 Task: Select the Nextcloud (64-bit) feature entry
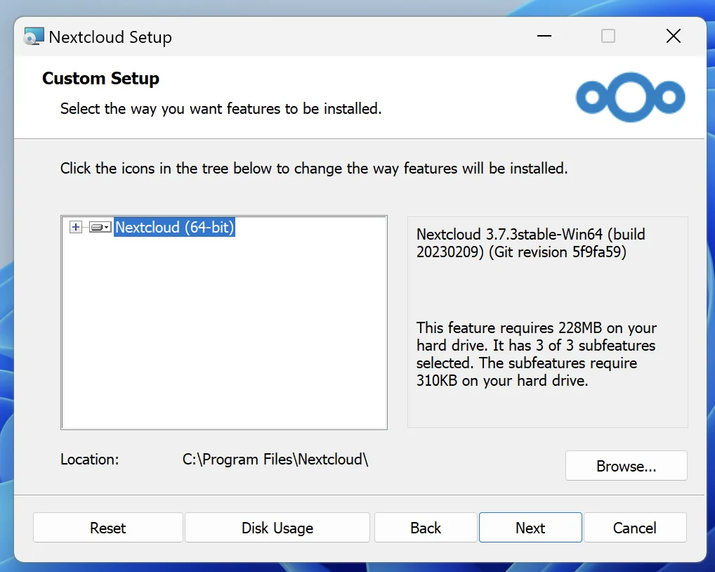point(174,227)
